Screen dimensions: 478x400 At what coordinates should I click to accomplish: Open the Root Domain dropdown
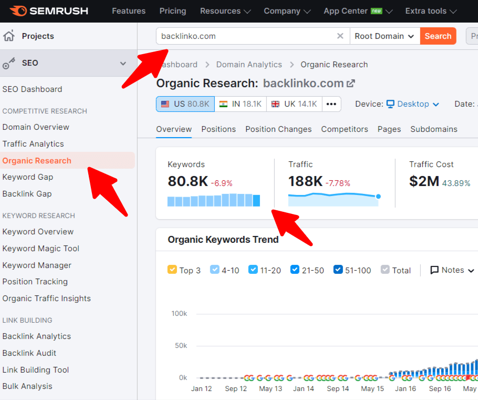(385, 36)
